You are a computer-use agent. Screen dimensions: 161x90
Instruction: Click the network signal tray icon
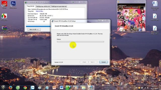point(145,88)
